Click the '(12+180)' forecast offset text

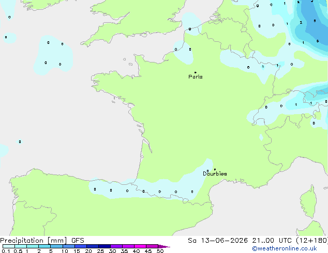click(x=312, y=241)
